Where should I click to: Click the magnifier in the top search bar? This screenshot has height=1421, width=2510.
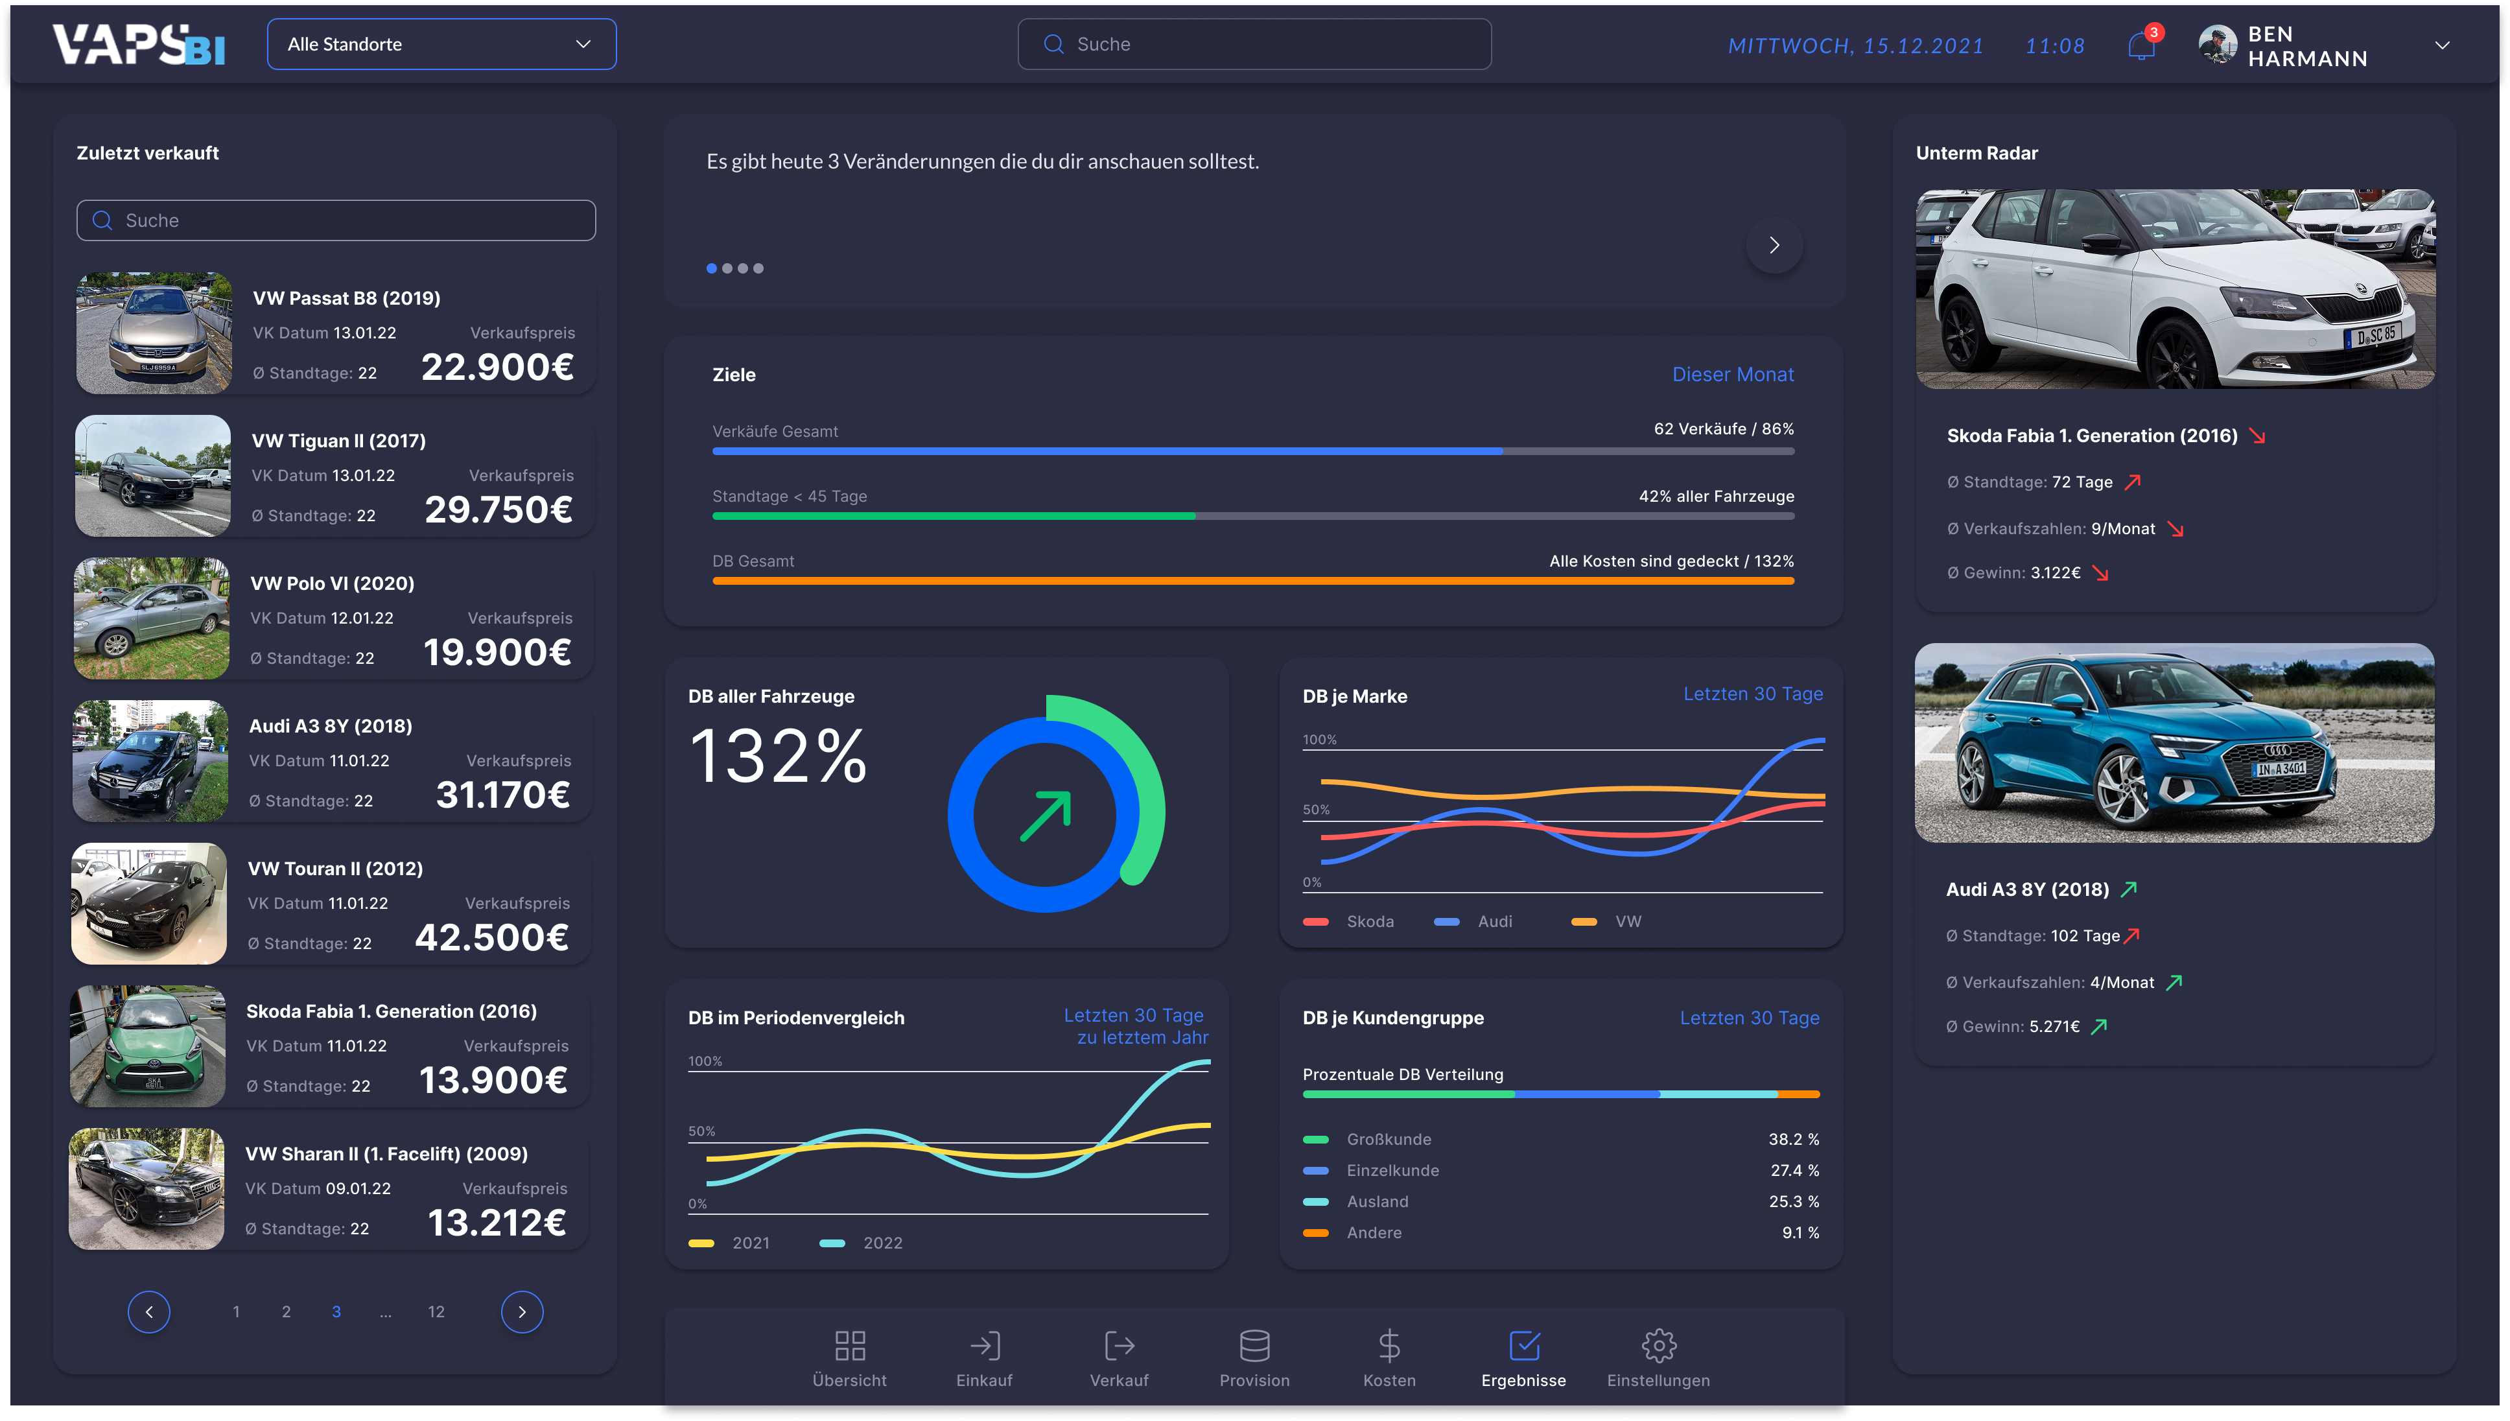point(1053,44)
